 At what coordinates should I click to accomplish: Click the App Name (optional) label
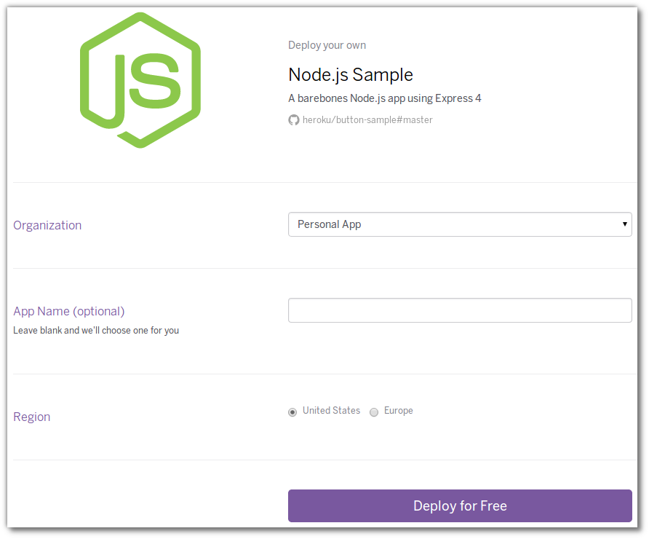point(69,312)
